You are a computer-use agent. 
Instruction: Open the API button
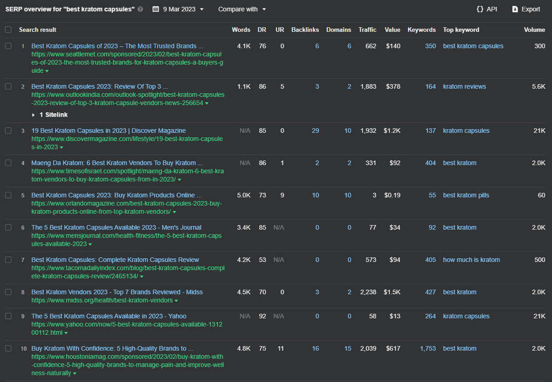click(487, 9)
